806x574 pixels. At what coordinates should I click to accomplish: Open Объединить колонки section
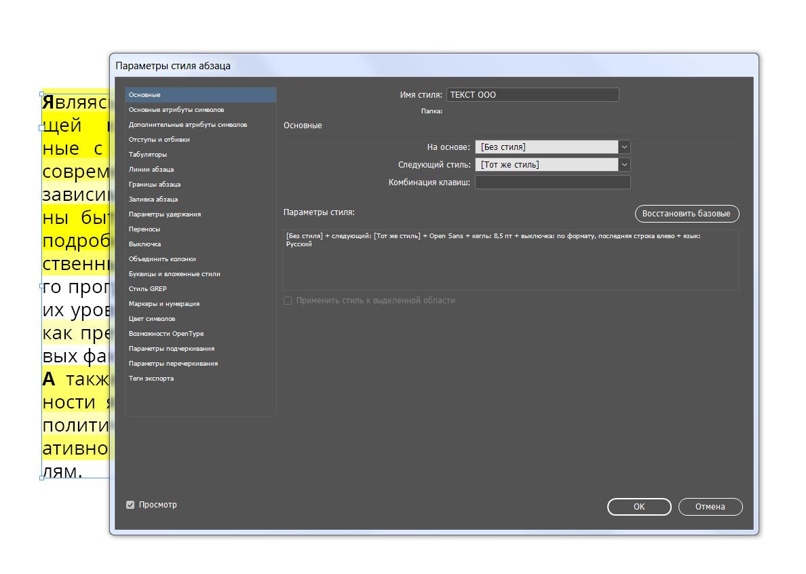(200, 259)
